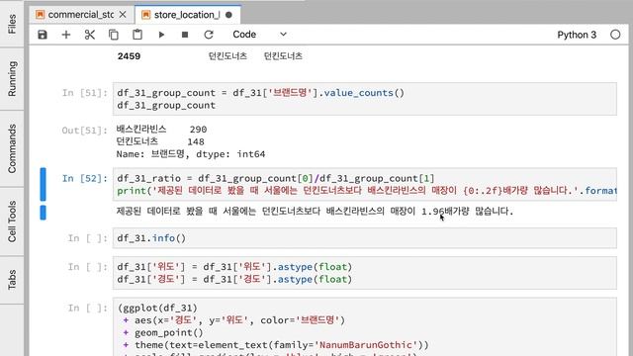Insert a new cell with the plus icon
Image resolution: width=633 pixels, height=356 pixels.
coord(66,35)
